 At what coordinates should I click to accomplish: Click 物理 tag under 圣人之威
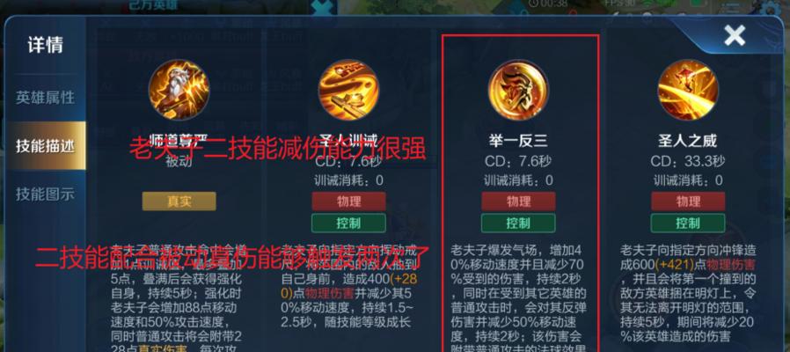click(688, 202)
